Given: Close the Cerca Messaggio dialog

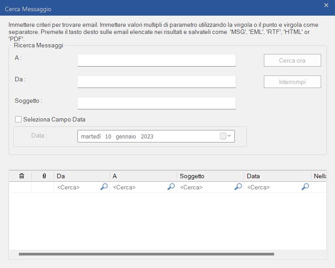Looking at the screenshot, I should tap(326, 5).
